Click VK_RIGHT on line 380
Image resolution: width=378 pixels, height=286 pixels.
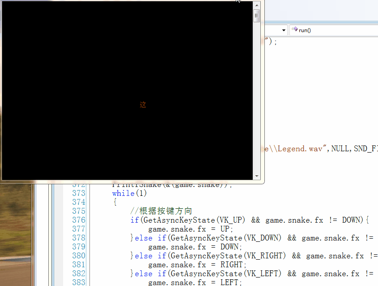pyautogui.click(x=265, y=256)
